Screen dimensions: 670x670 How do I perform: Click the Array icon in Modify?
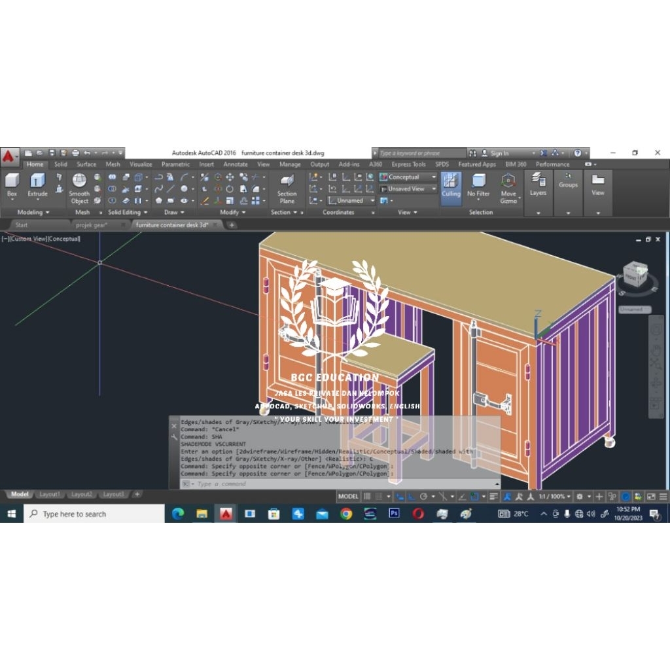point(256,200)
